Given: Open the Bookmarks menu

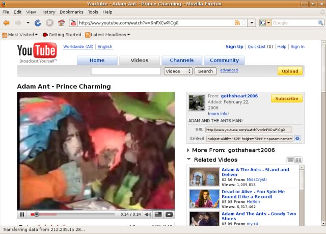Looking at the screenshot, I should (71, 12).
